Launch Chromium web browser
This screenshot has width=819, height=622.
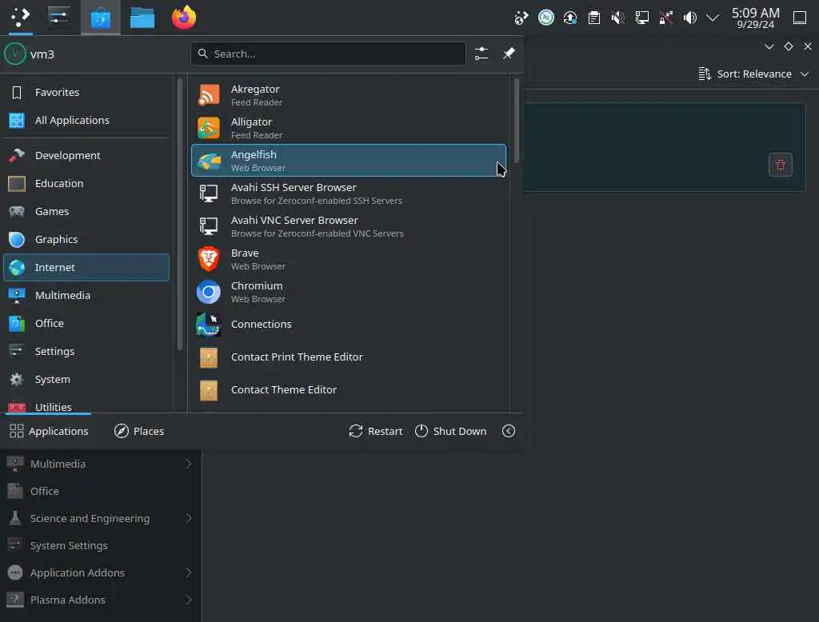click(x=349, y=292)
